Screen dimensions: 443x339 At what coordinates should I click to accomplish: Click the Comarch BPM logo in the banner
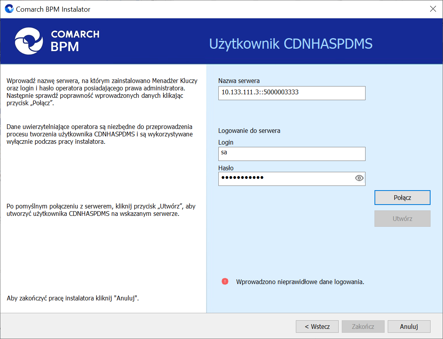click(57, 41)
